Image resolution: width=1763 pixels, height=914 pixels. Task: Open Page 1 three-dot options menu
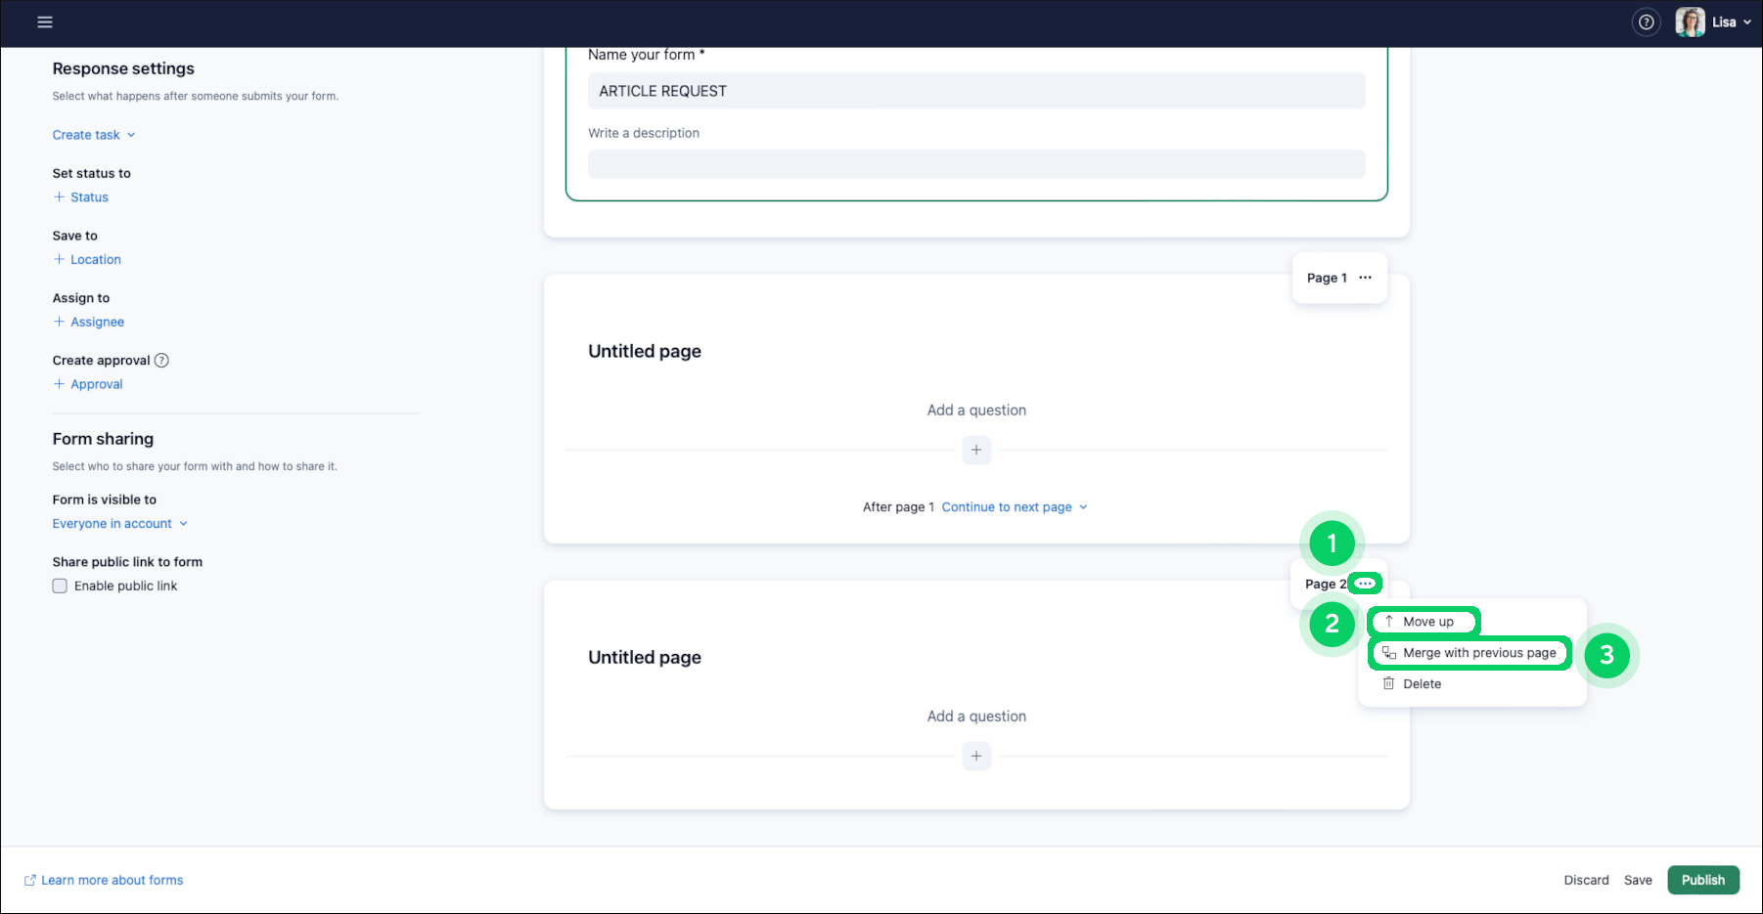tap(1365, 278)
